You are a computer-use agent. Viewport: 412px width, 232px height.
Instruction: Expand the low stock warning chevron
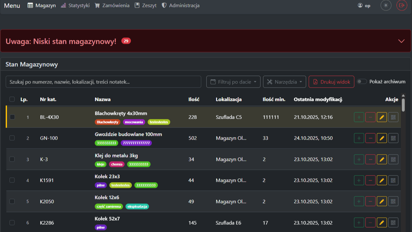pyautogui.click(x=401, y=41)
